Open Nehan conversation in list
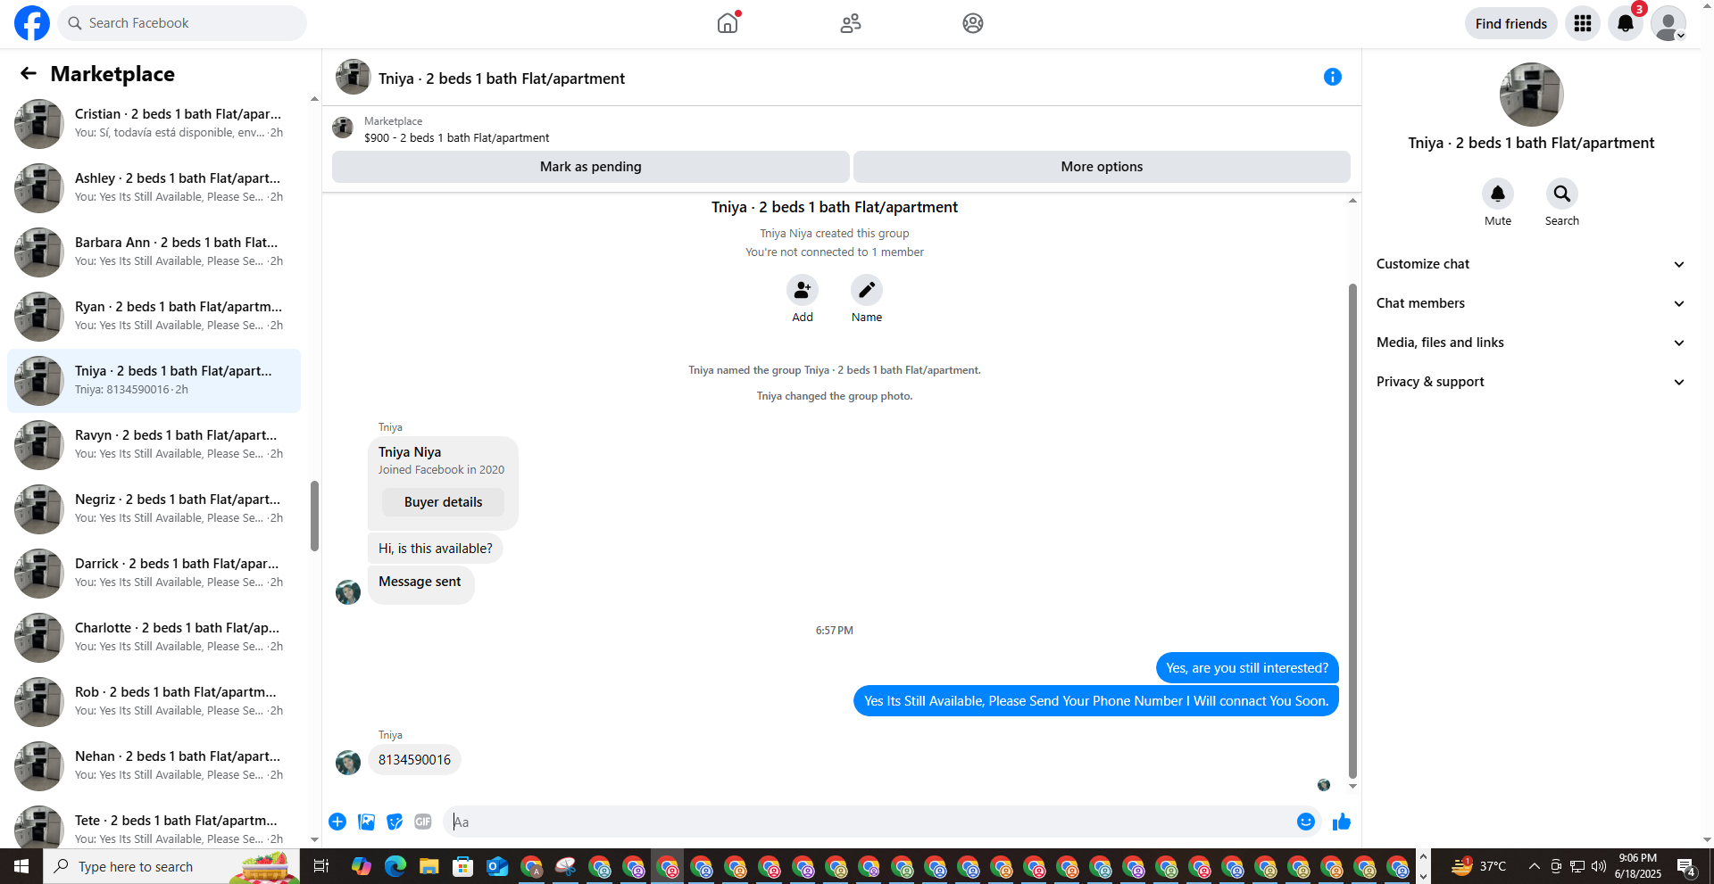Viewport: 1714px width, 884px height. click(154, 765)
